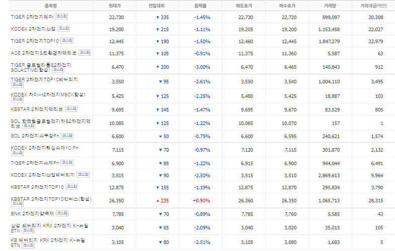395x251 pixels.
Task: Click the 코스피 badge under KBSTAR 2차전지TOP10인버스(합성)
Action: point(18,204)
